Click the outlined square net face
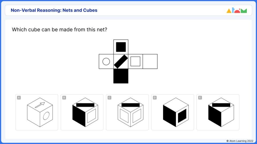Viewport: 257px width, 144px height. pyautogui.click(x=135, y=62)
